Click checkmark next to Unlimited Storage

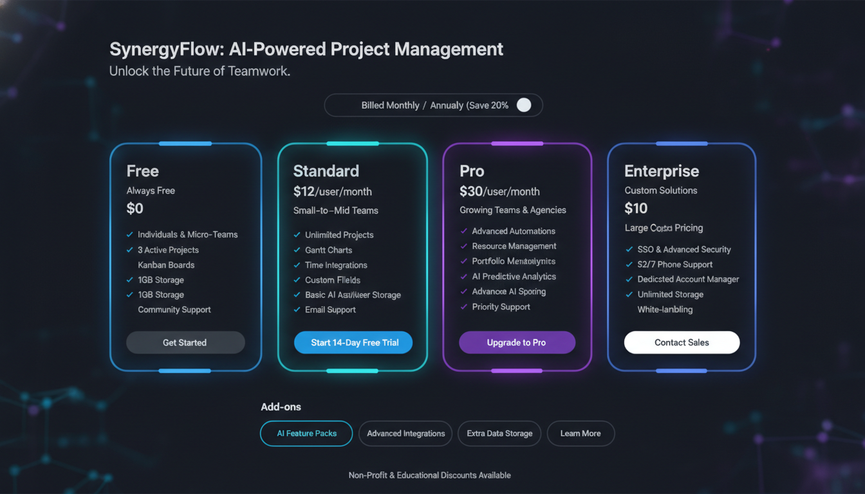coord(629,294)
